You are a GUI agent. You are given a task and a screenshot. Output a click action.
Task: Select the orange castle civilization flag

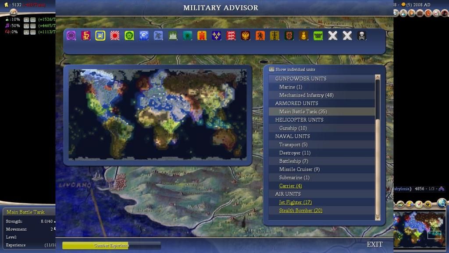(x=202, y=35)
